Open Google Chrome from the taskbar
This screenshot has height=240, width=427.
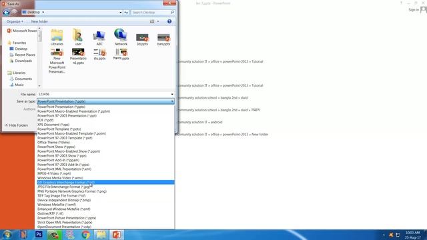[x=85, y=235]
